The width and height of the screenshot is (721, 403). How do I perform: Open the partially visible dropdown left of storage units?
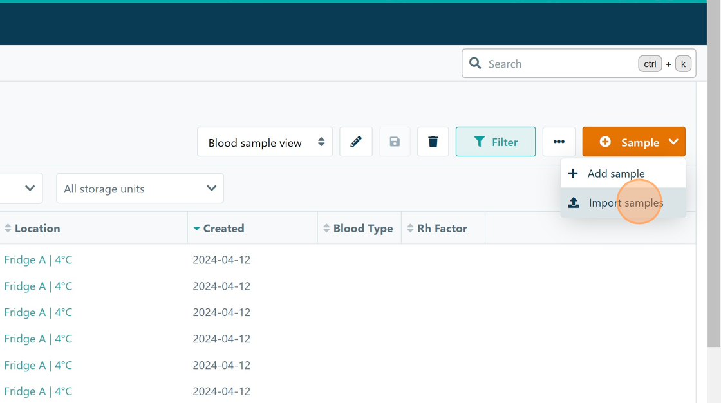pyautogui.click(x=21, y=188)
